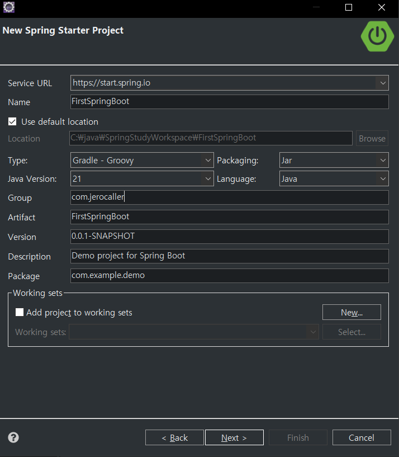
Task: Click the New Spring Starter Project heading
Action: pos(63,30)
